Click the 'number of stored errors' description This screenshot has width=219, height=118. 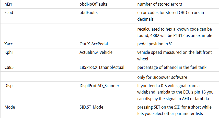pyautogui.click(x=160, y=4)
